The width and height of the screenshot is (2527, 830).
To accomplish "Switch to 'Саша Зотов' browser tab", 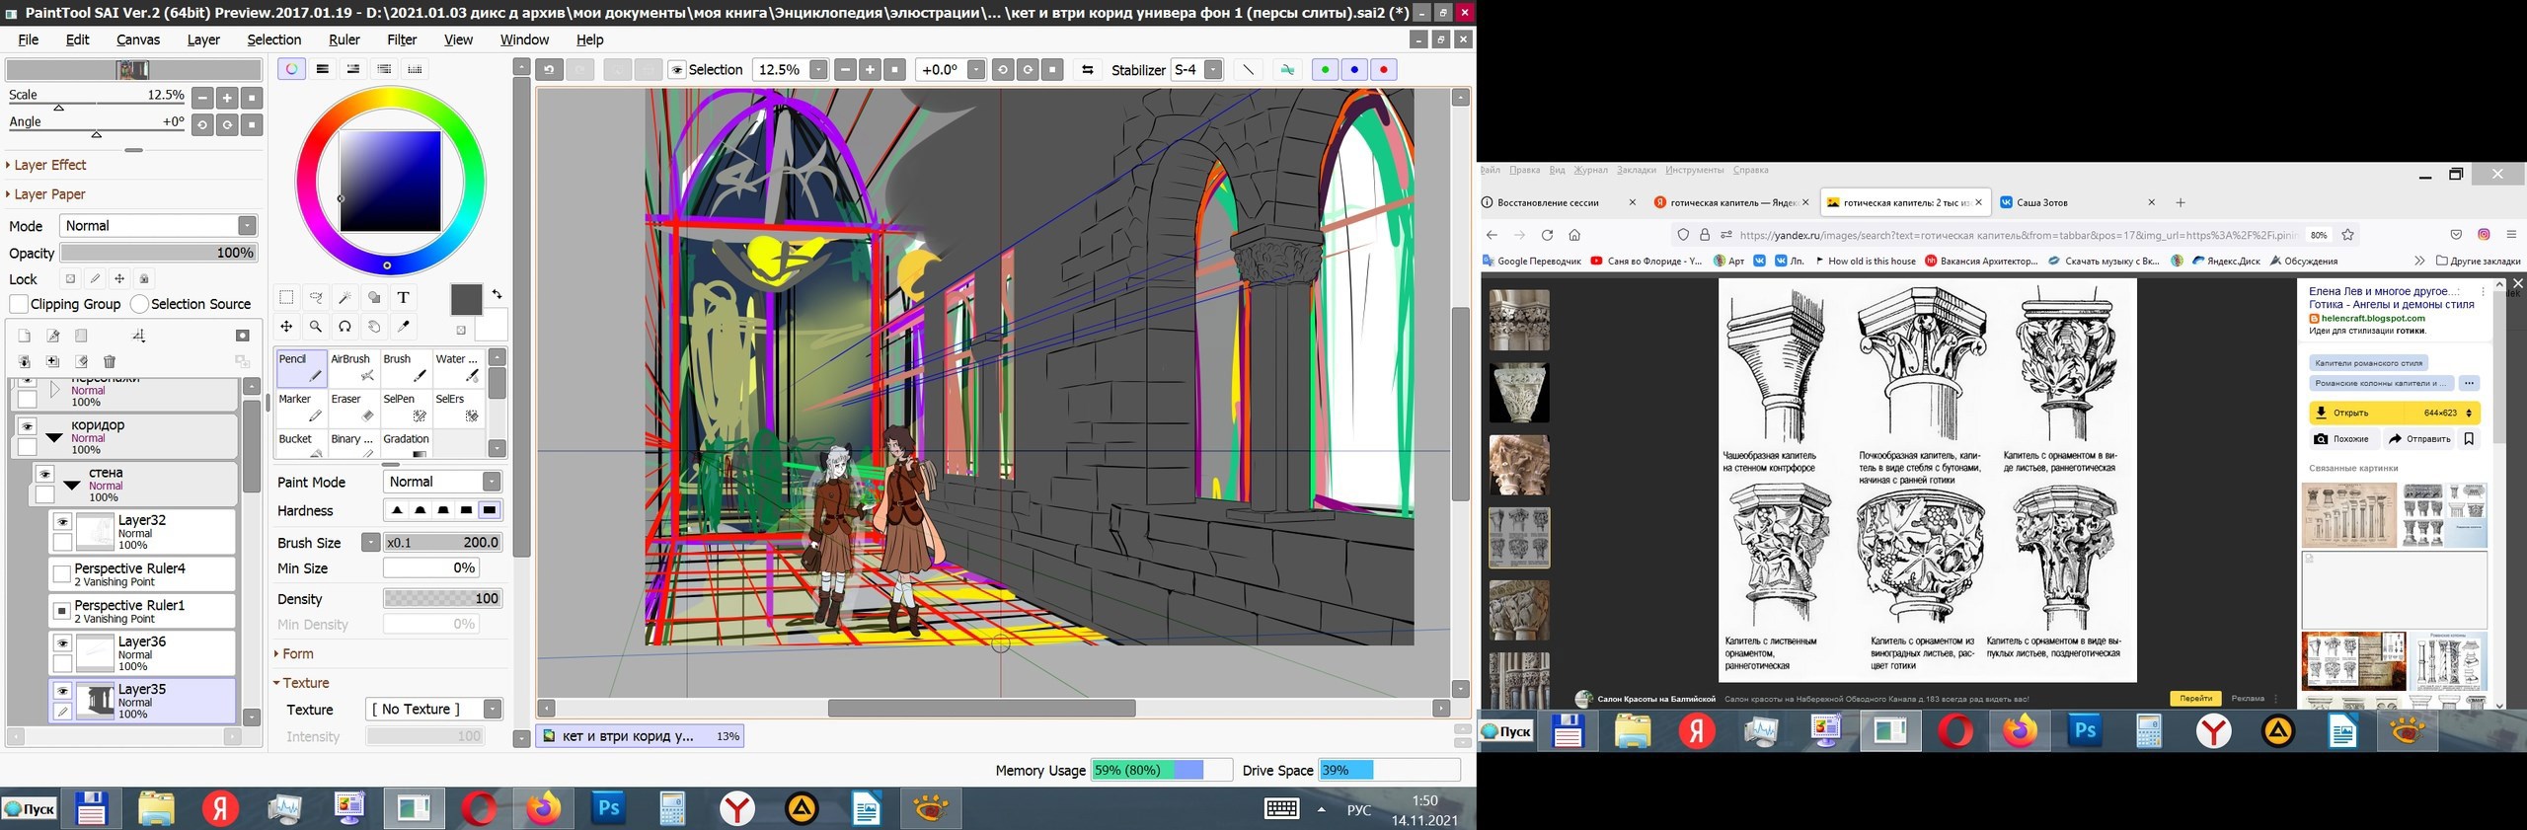I will (x=2076, y=202).
